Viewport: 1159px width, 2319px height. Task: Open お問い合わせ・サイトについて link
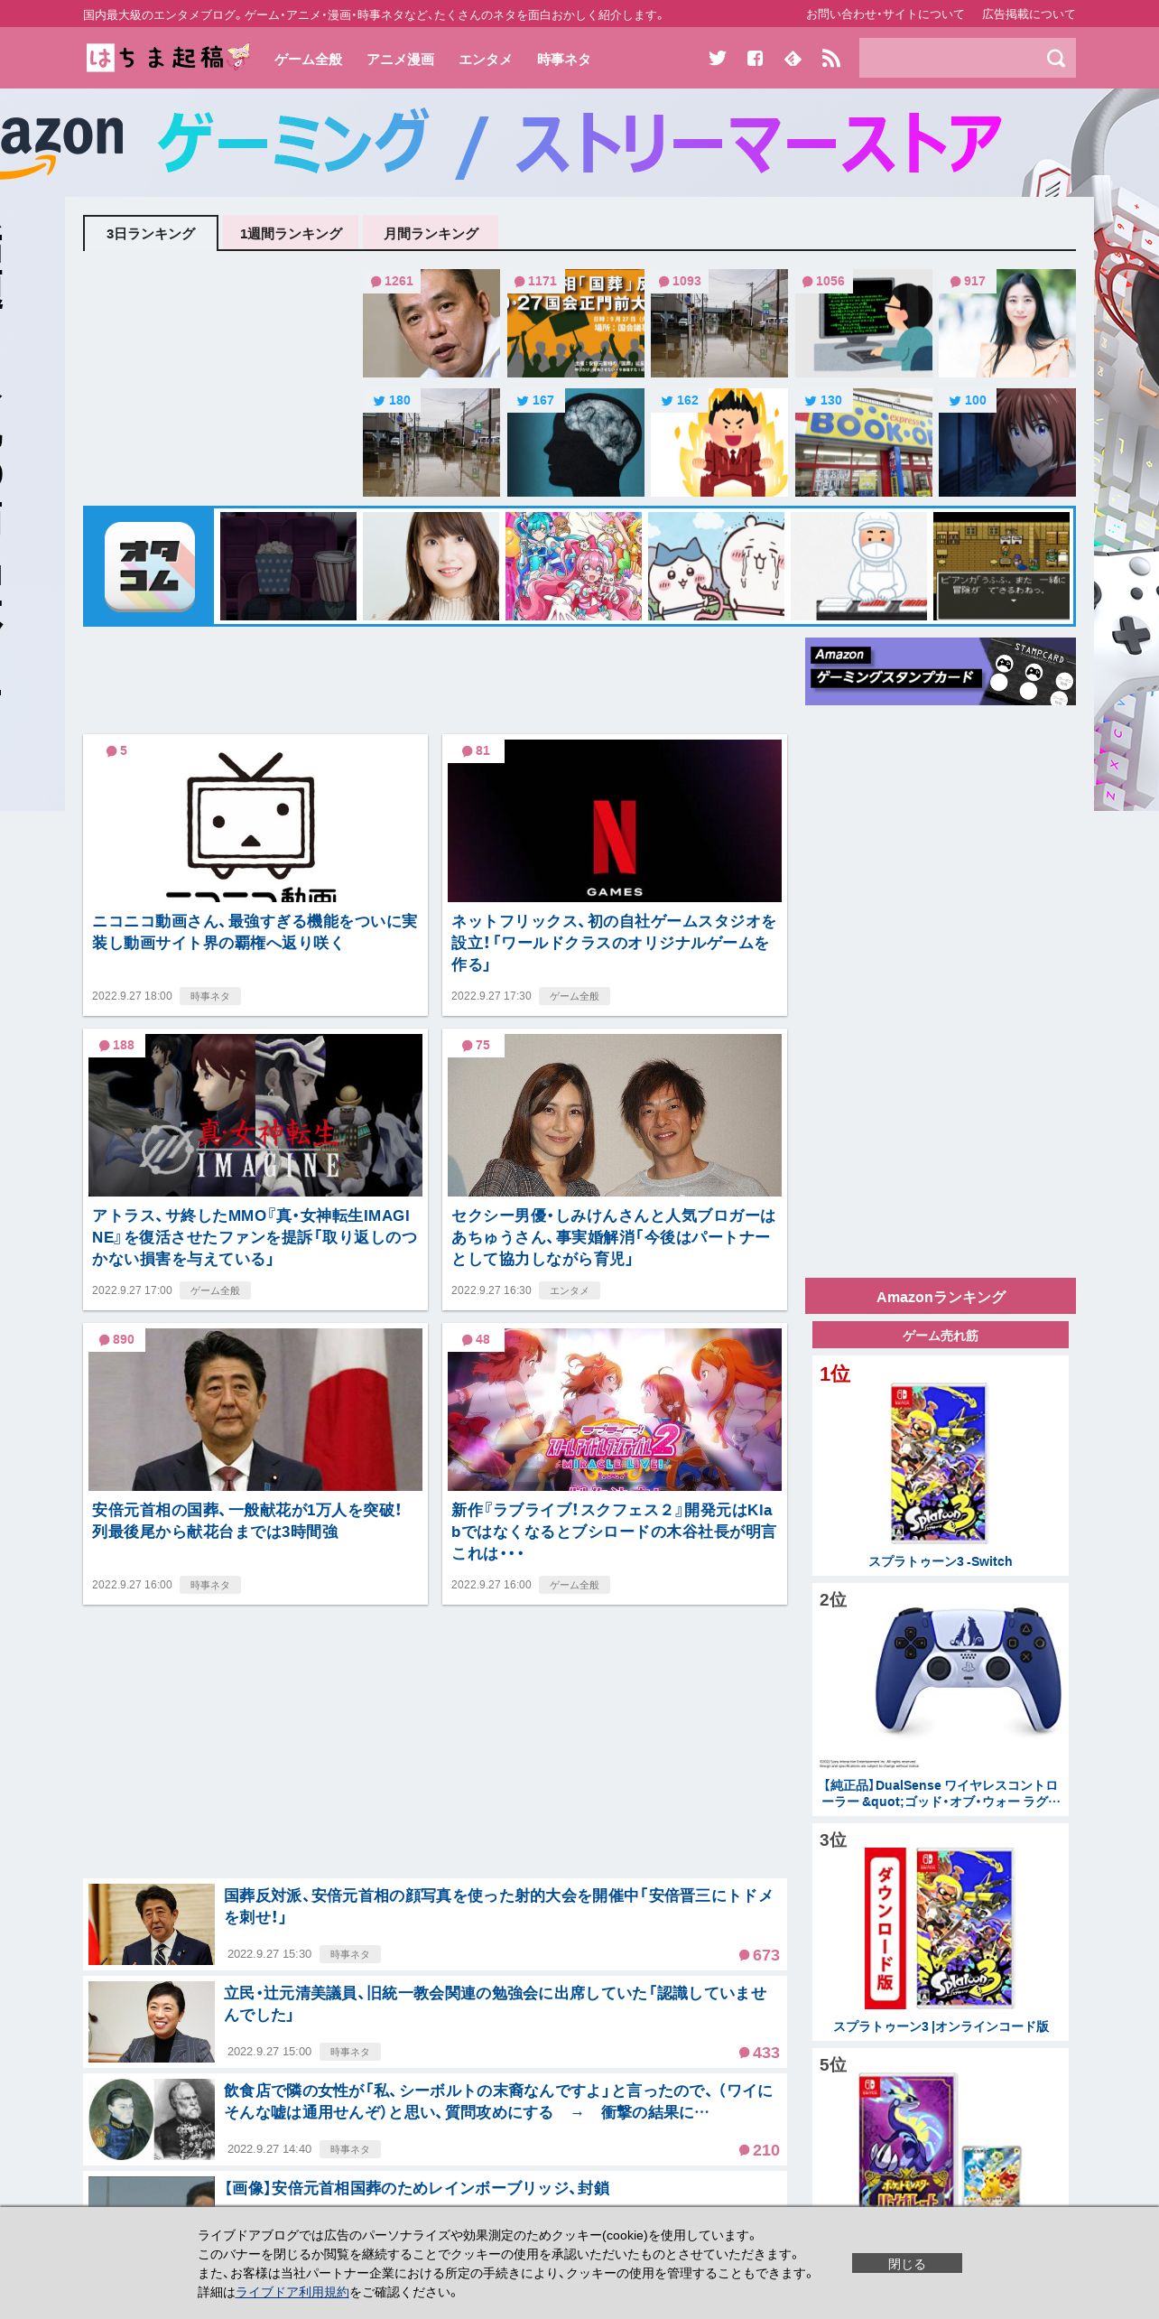885,14
